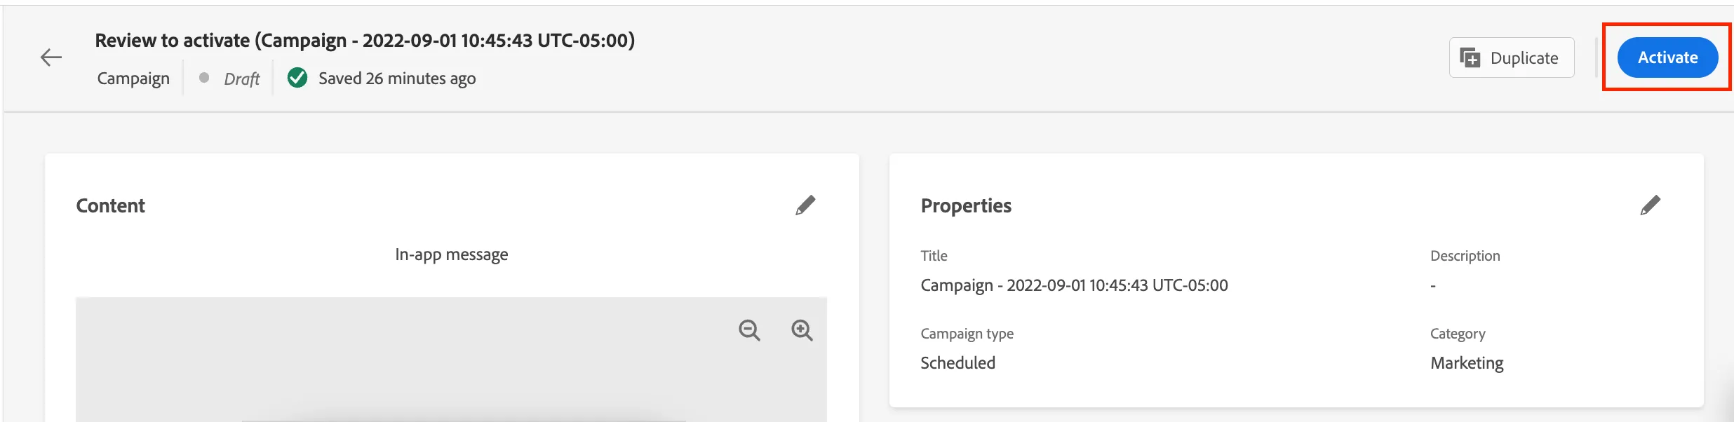This screenshot has height=422, width=1734.
Task: Click the Campaign label under the title
Action: [133, 79]
